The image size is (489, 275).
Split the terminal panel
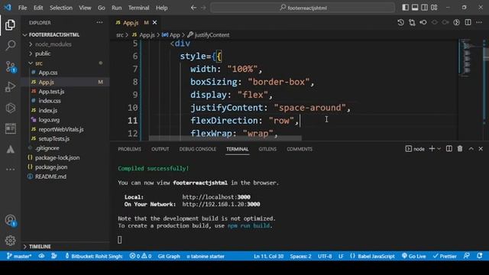pos(449,149)
